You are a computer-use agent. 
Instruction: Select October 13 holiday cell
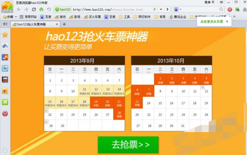137,103
